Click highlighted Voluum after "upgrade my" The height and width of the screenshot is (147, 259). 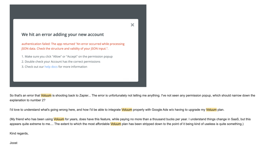click(211, 110)
